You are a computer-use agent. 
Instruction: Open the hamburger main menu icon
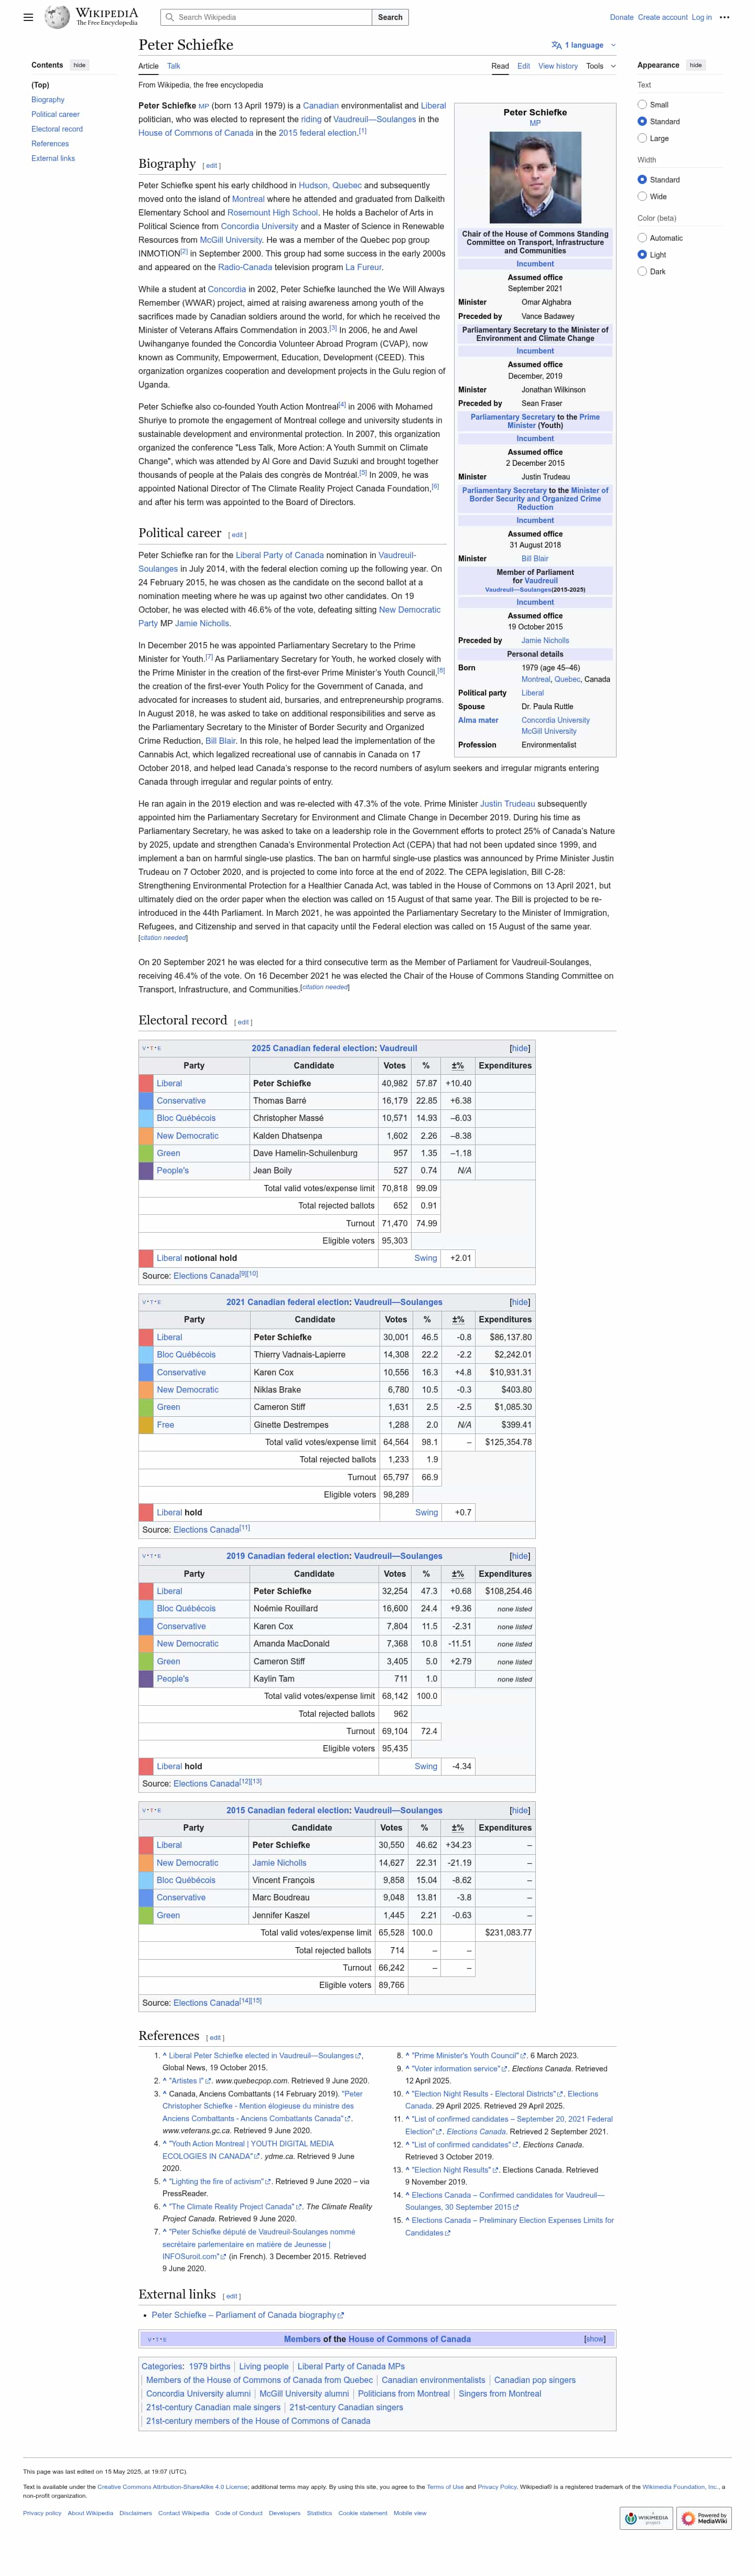(x=28, y=17)
